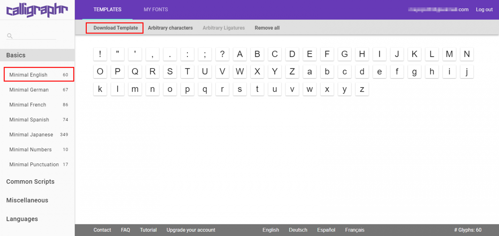Log out of the account
This screenshot has height=236, width=499.
[x=484, y=9]
